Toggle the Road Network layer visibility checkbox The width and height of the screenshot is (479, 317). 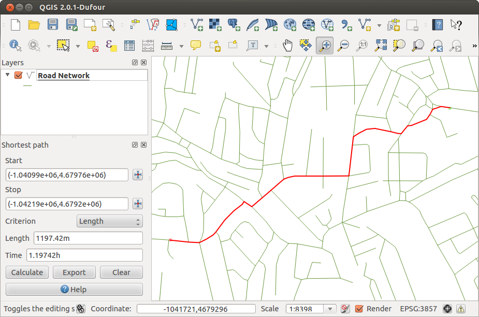[19, 76]
